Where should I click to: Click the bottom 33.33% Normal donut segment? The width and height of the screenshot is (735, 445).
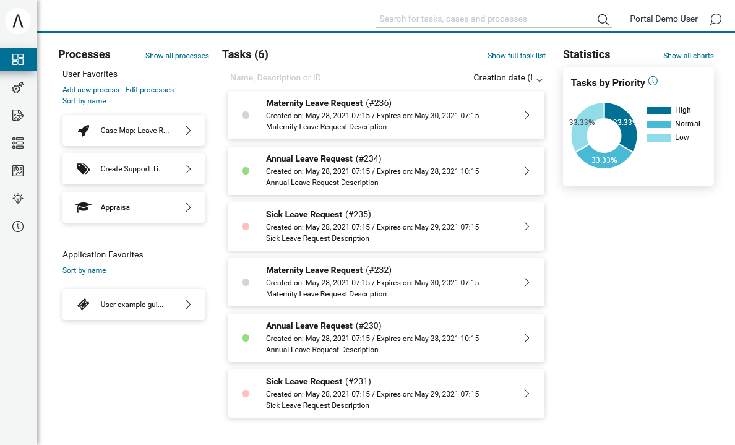point(604,160)
